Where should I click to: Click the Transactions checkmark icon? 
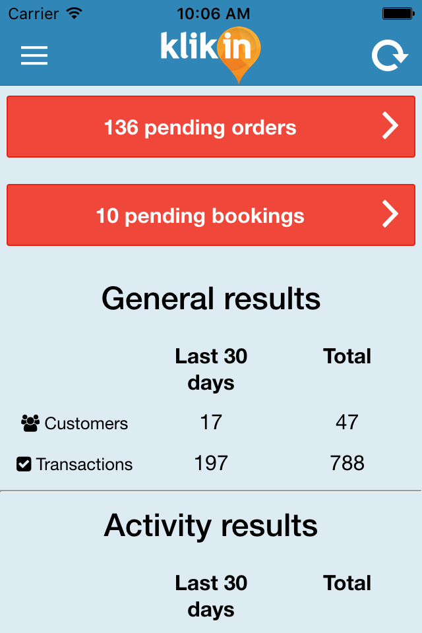(24, 464)
